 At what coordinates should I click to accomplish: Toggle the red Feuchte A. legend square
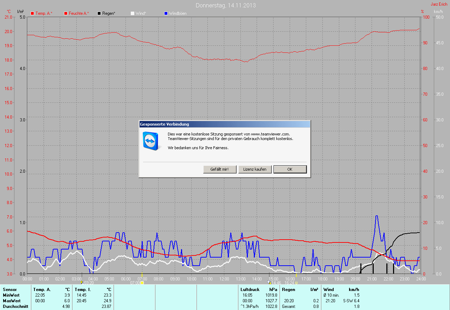(x=66, y=13)
